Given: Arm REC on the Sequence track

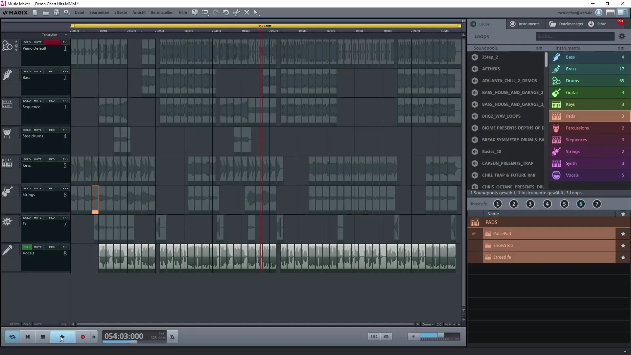Looking at the screenshot, I should [x=52, y=101].
